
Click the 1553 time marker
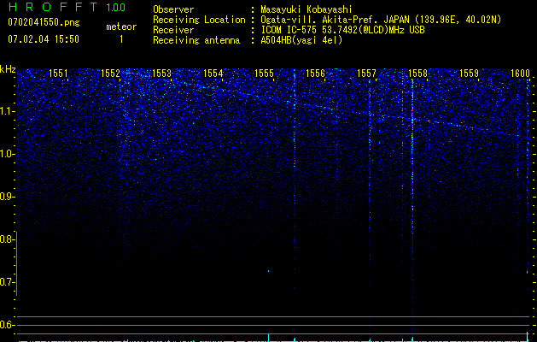coord(161,74)
